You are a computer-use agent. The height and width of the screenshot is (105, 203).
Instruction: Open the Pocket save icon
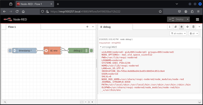point(179,11)
